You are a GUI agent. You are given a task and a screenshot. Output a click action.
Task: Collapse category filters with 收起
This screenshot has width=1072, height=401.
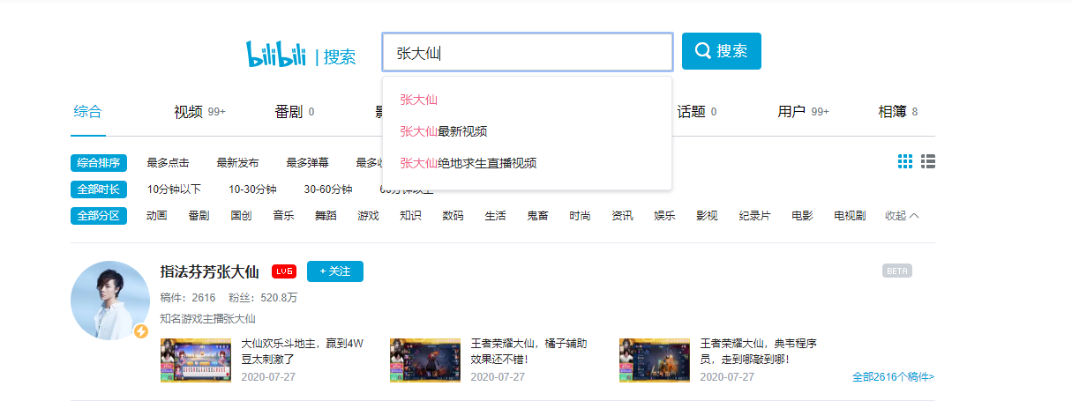coord(902,216)
